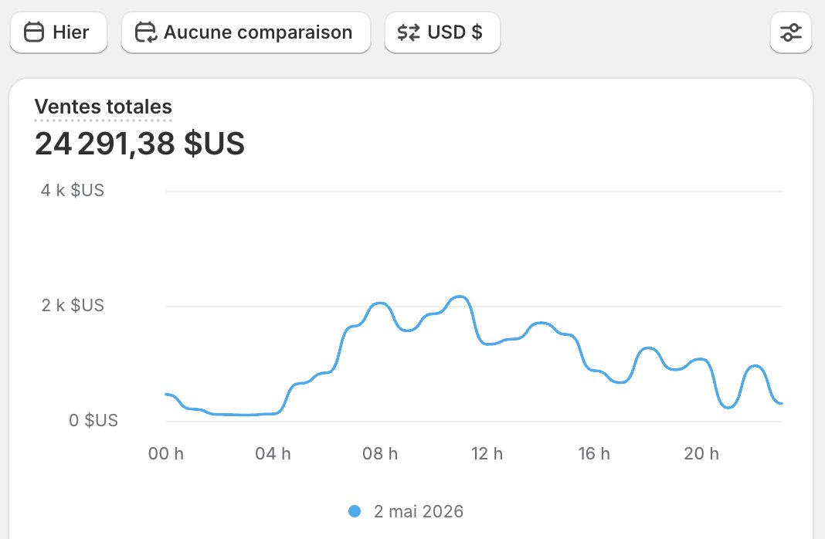Click the calendar icon beside Hier
This screenshot has width=825, height=539.
click(34, 32)
